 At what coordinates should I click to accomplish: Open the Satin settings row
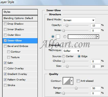click(20, 63)
